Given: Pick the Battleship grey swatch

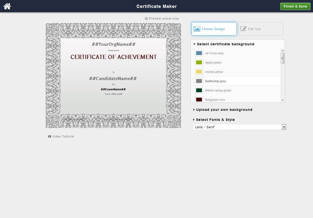Looking at the screenshot, I should [x=199, y=81].
